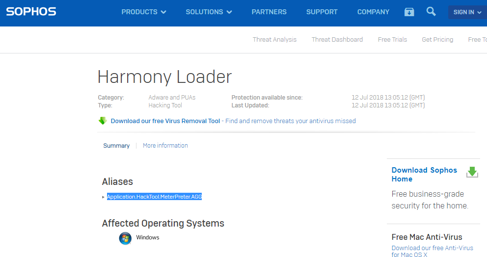Viewport: 487px width, 257px height.
Task: Click Free business-grade security description text
Action: [x=430, y=200]
